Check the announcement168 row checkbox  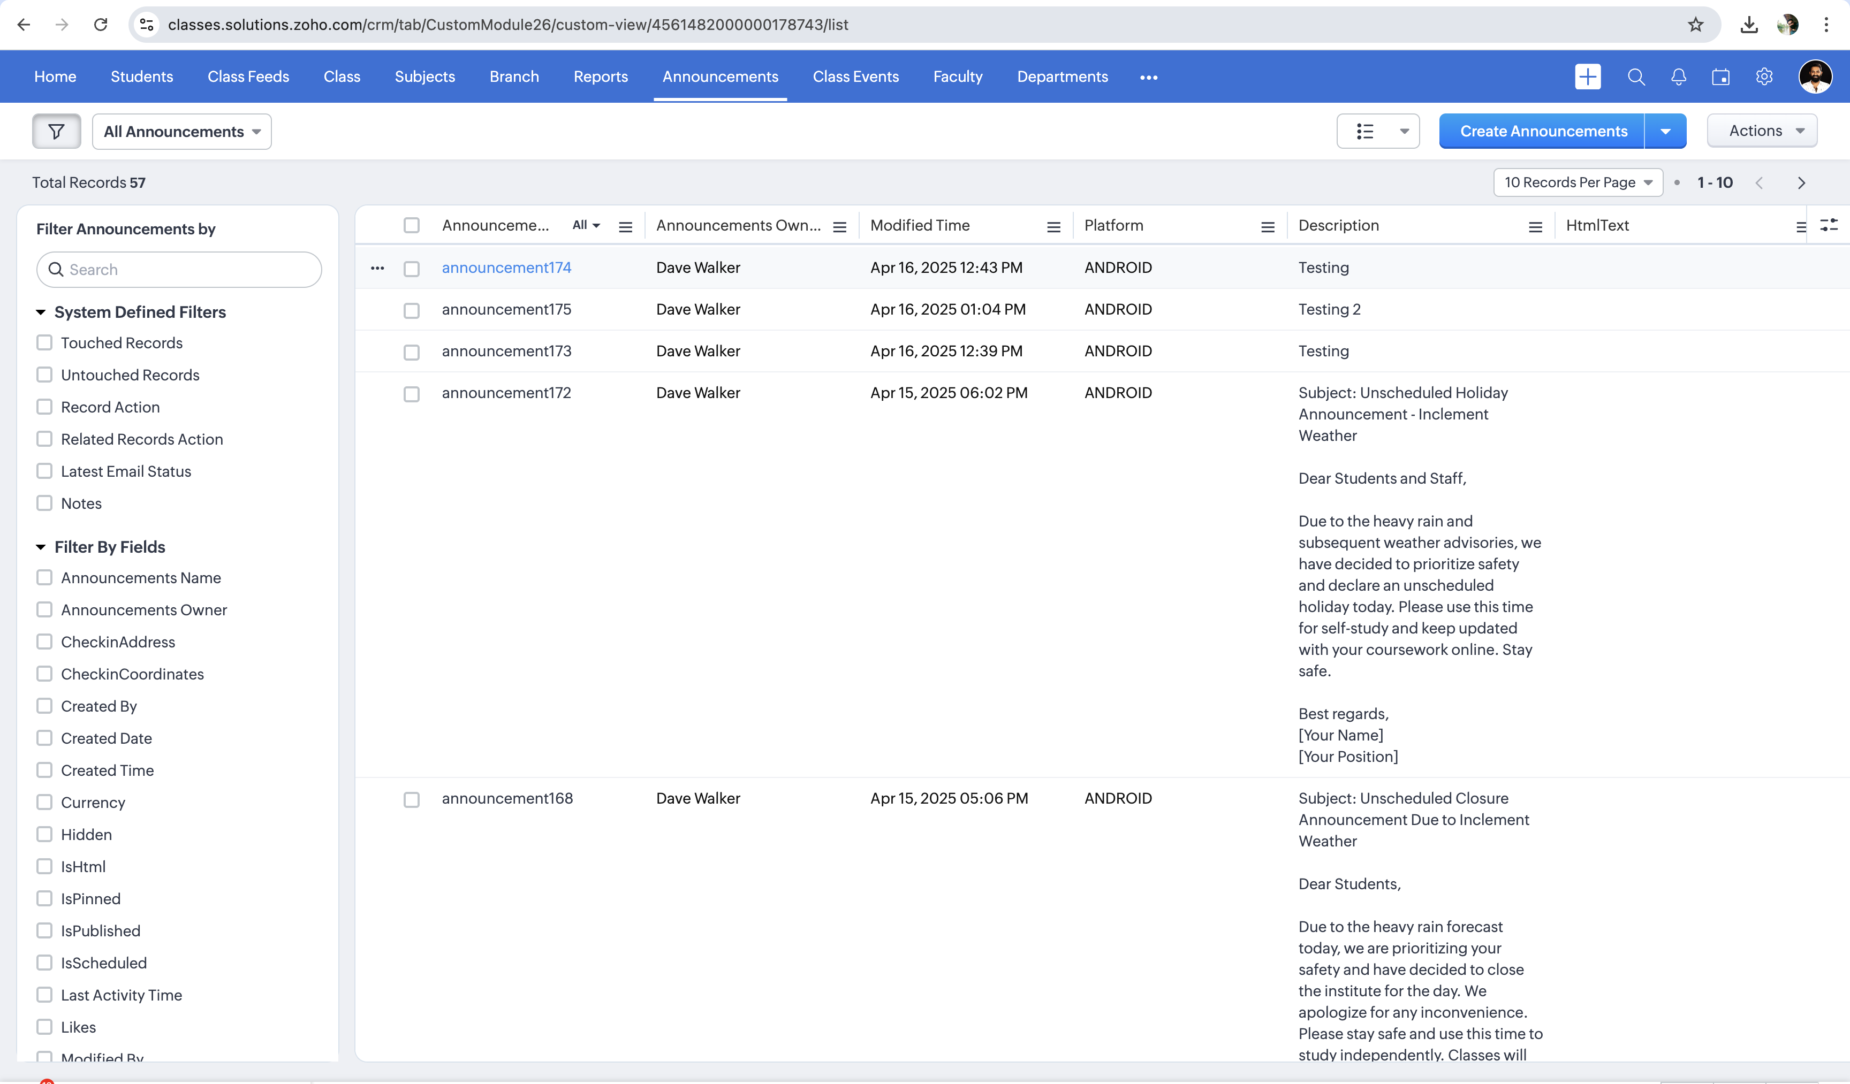pos(411,800)
